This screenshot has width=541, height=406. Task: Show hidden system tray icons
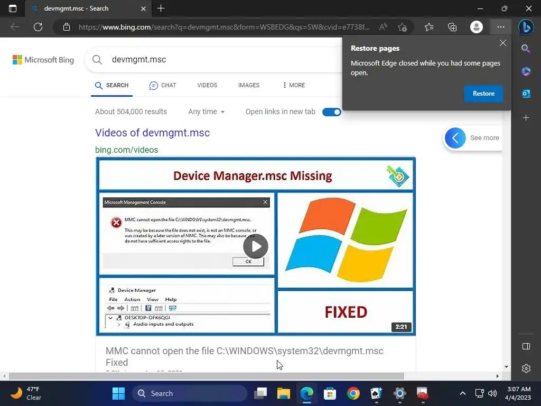coord(463,393)
